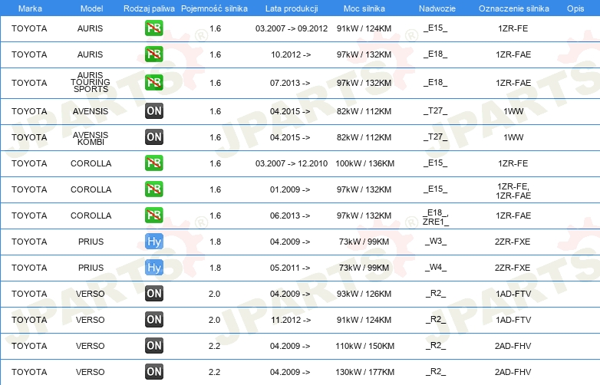Click the Moc silnika column header

(364, 8)
